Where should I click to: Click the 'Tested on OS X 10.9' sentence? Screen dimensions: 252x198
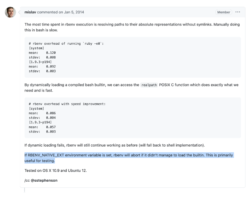[x=56, y=170]
